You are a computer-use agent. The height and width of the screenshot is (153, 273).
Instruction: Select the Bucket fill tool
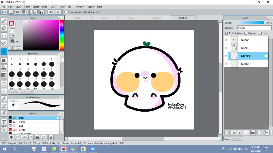click(x=4, y=68)
